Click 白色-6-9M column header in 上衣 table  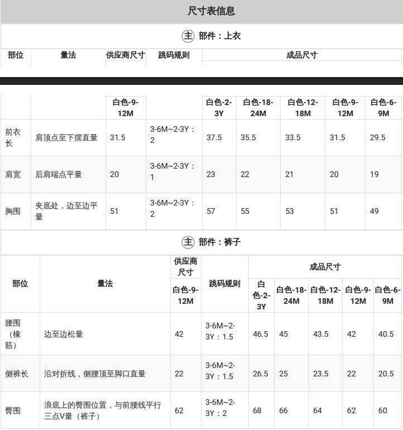(x=383, y=108)
